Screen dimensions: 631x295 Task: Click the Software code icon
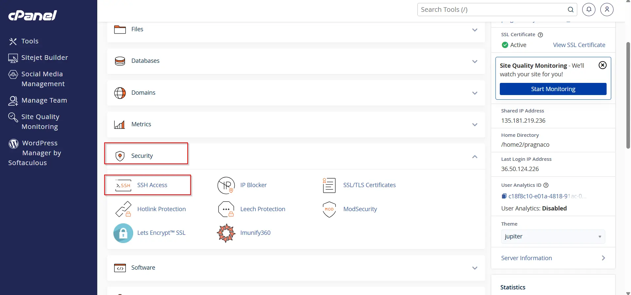pyautogui.click(x=120, y=268)
